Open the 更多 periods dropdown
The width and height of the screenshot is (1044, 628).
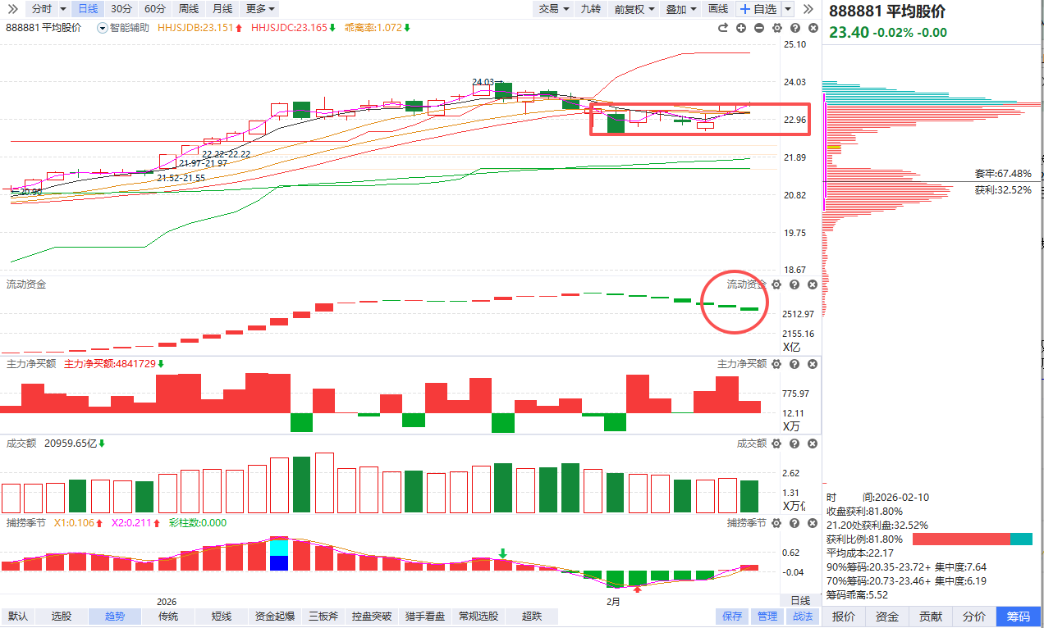[x=261, y=8]
